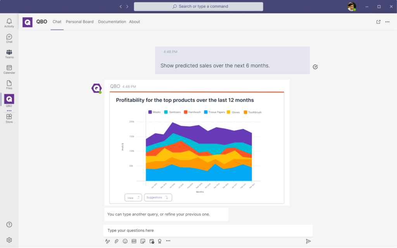Click the Toothbrush legend color swatch

(x=245, y=112)
